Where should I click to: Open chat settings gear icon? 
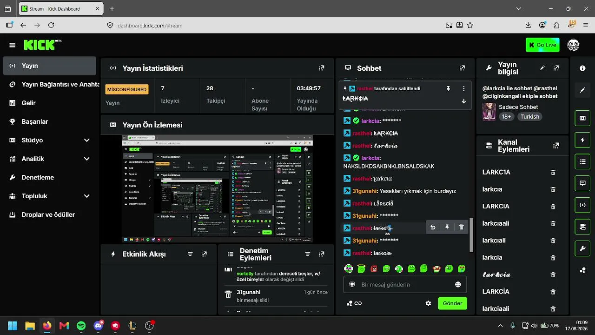click(x=428, y=303)
